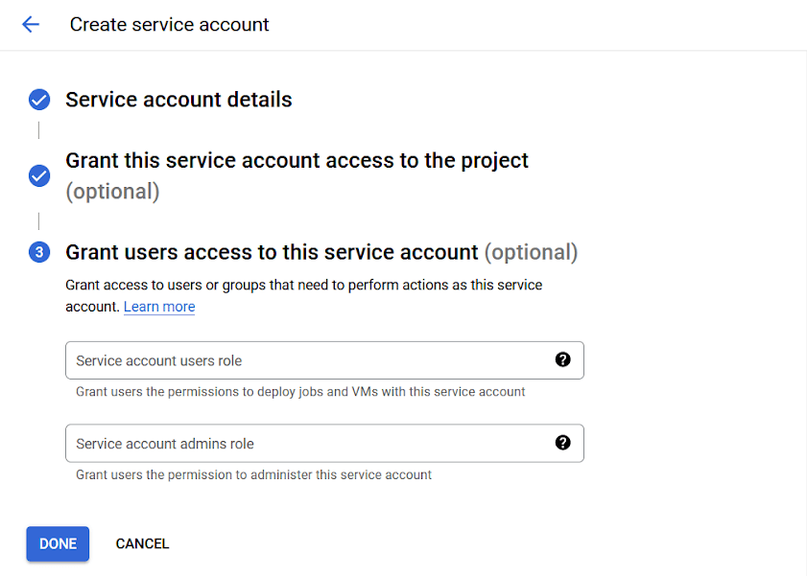Click the Create service account page title
807x576 pixels.
(x=170, y=25)
